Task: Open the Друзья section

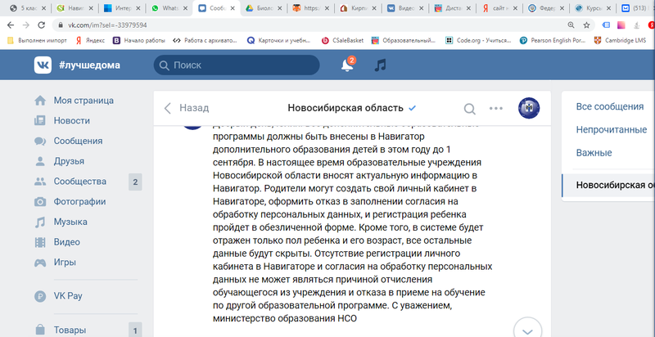Action: [70, 161]
